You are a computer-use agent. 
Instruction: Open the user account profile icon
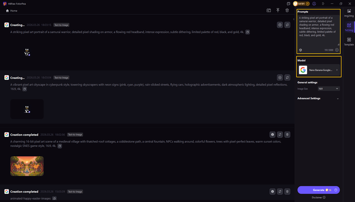coord(314,4)
